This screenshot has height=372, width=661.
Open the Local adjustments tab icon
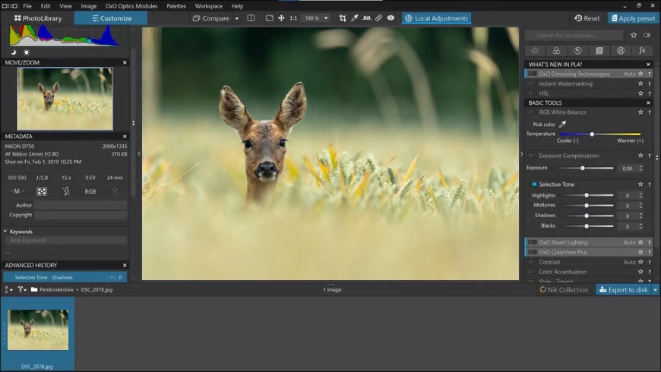coord(621,51)
